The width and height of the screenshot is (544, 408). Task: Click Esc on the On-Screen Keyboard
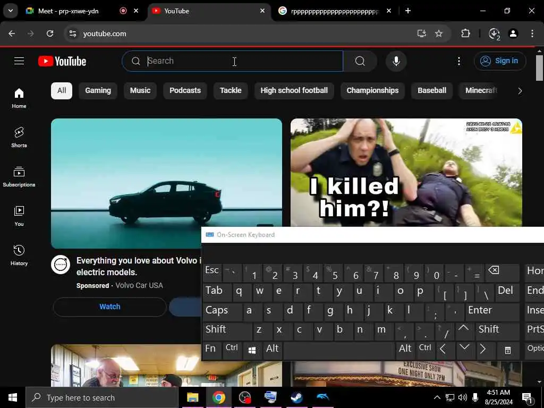coord(212,272)
